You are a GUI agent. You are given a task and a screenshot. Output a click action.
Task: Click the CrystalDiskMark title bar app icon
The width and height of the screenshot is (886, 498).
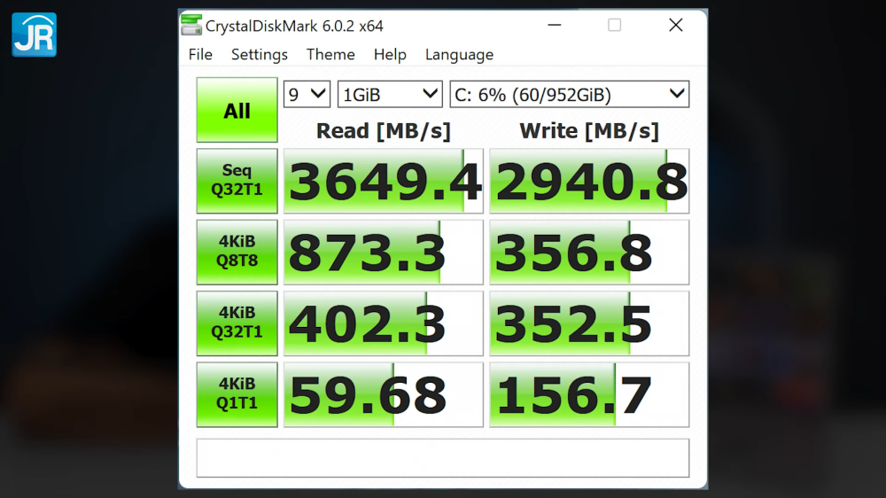(191, 26)
